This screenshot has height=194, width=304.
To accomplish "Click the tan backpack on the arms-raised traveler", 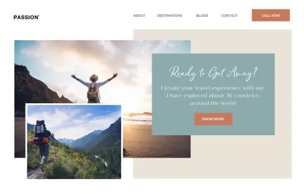I will [x=93, y=92].
